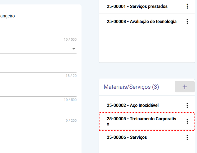Focus the text field above the 0 / 200 counter
The image size is (197, 153).
click(x=35, y=112)
